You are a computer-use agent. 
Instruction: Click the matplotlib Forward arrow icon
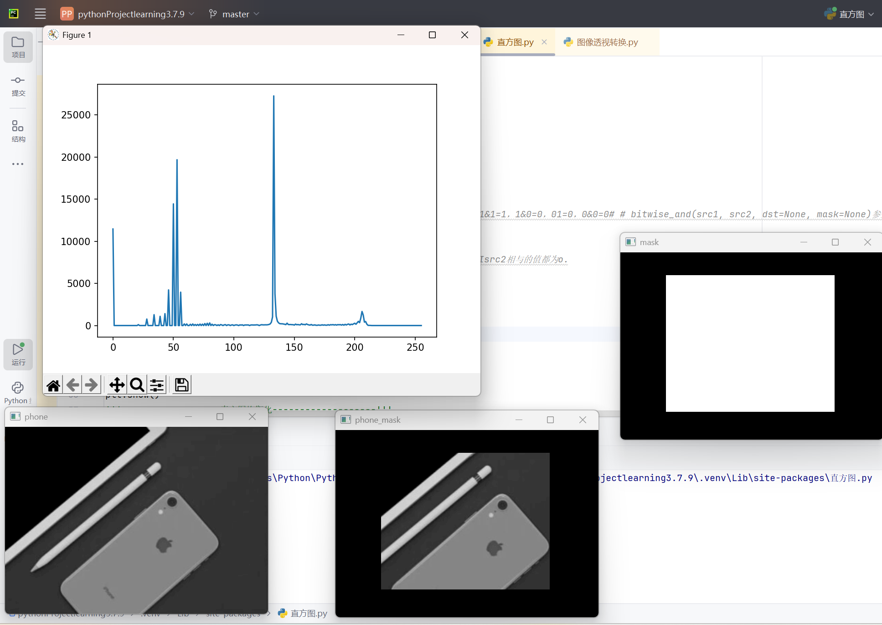pos(92,385)
